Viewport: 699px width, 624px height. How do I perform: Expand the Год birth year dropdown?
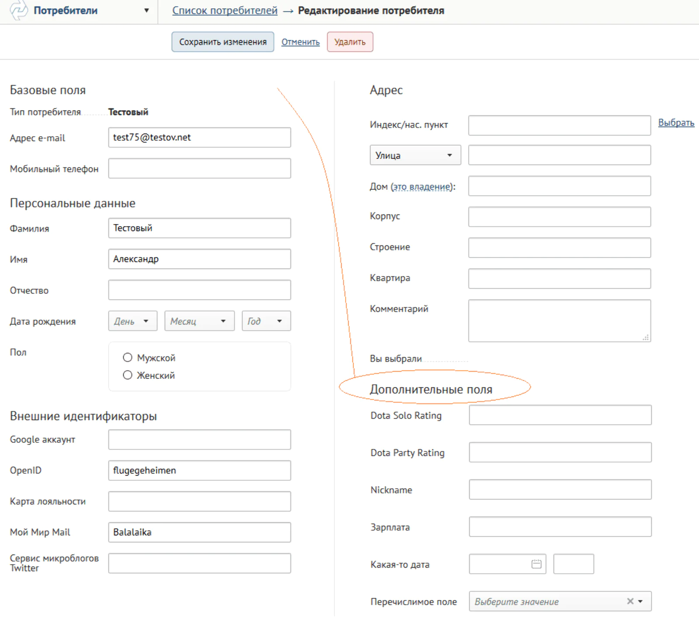point(266,321)
